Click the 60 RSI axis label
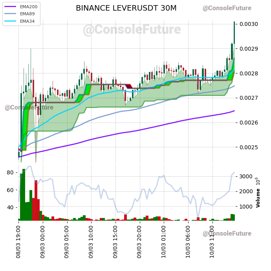 10,190
